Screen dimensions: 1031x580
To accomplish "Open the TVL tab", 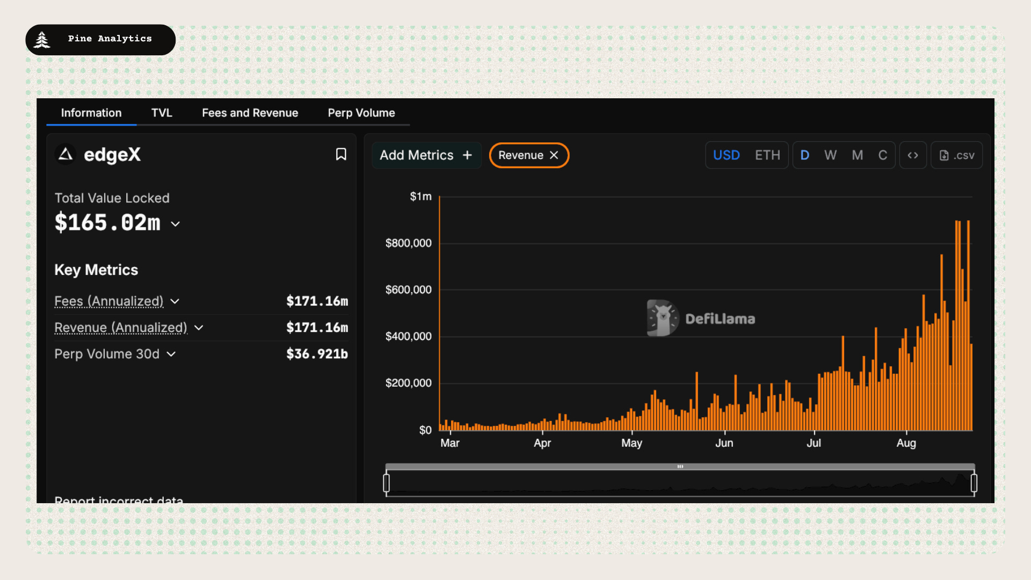I will coord(162,113).
